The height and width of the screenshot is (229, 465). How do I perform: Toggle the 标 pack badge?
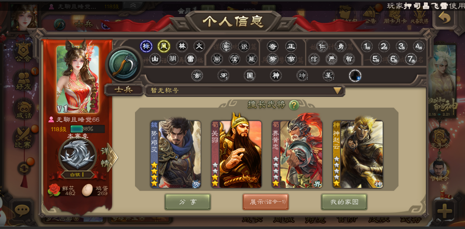tap(146, 46)
